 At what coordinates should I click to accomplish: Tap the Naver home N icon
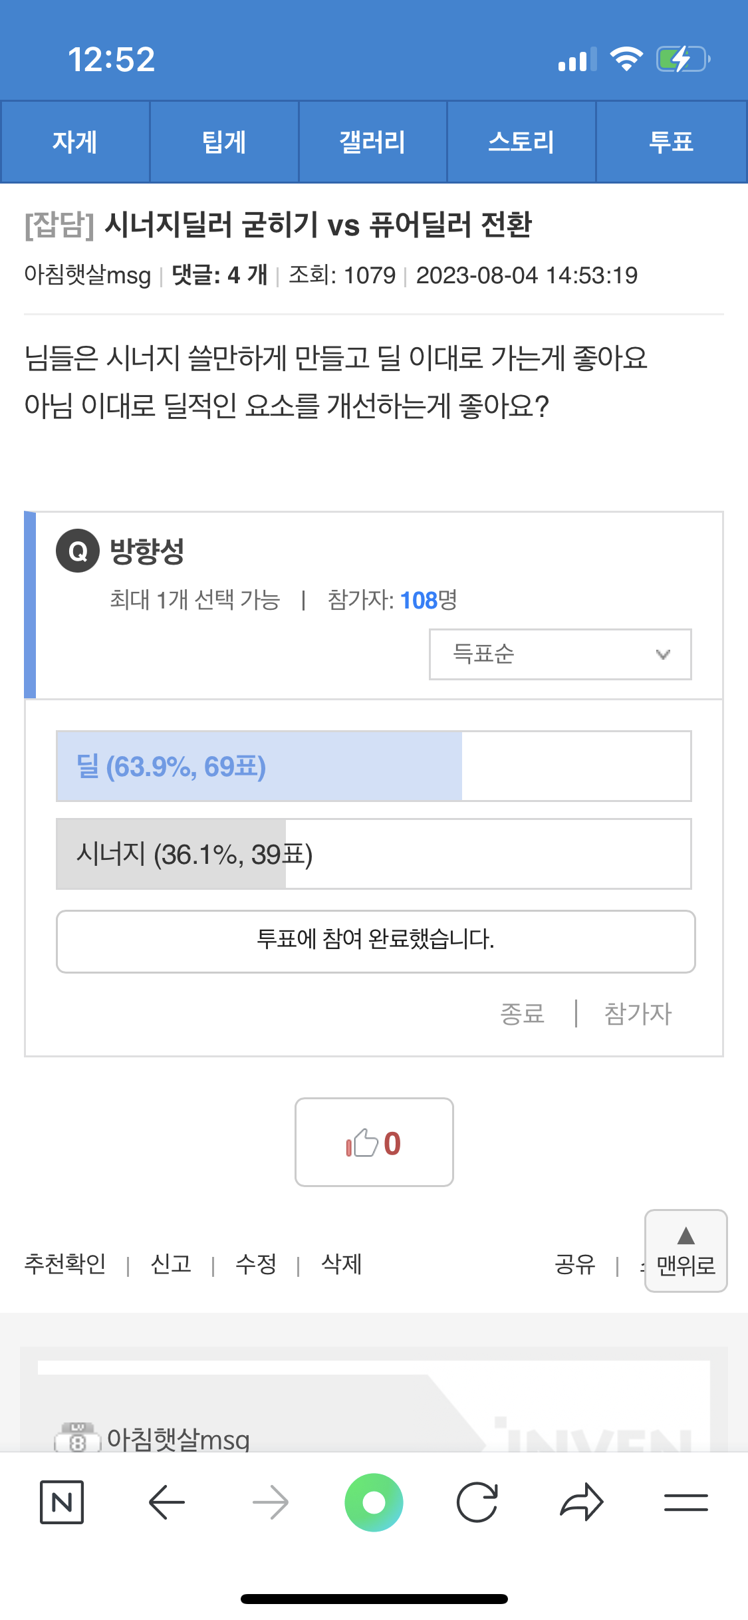pos(62,1502)
